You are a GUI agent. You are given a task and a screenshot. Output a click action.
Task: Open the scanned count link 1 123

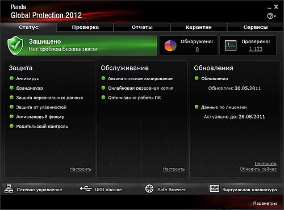(x=256, y=49)
